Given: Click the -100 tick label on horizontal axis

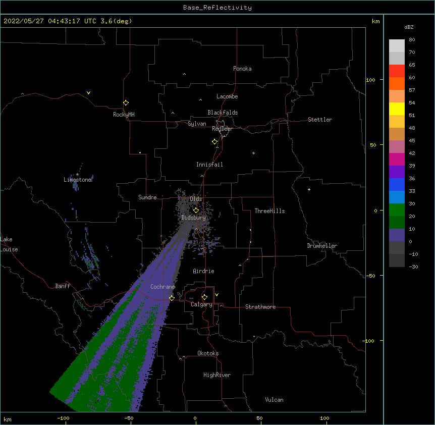Looking at the screenshot, I should 63,418.
